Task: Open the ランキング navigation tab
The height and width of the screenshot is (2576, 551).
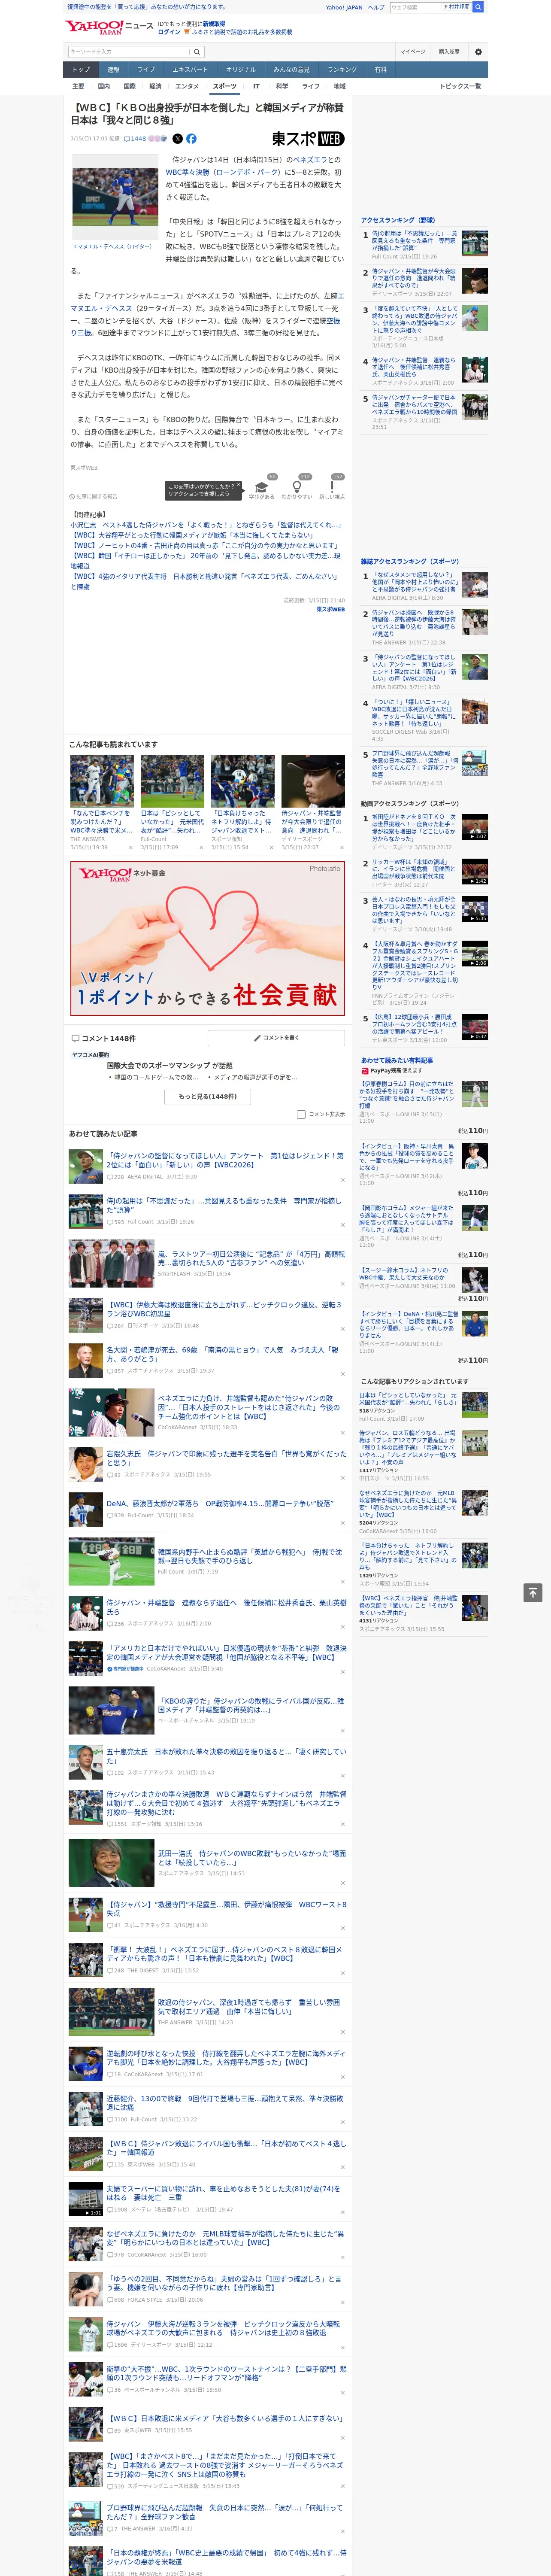Action: pos(342,70)
